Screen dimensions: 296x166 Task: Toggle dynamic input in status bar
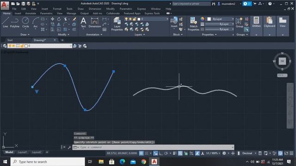tap(155, 153)
